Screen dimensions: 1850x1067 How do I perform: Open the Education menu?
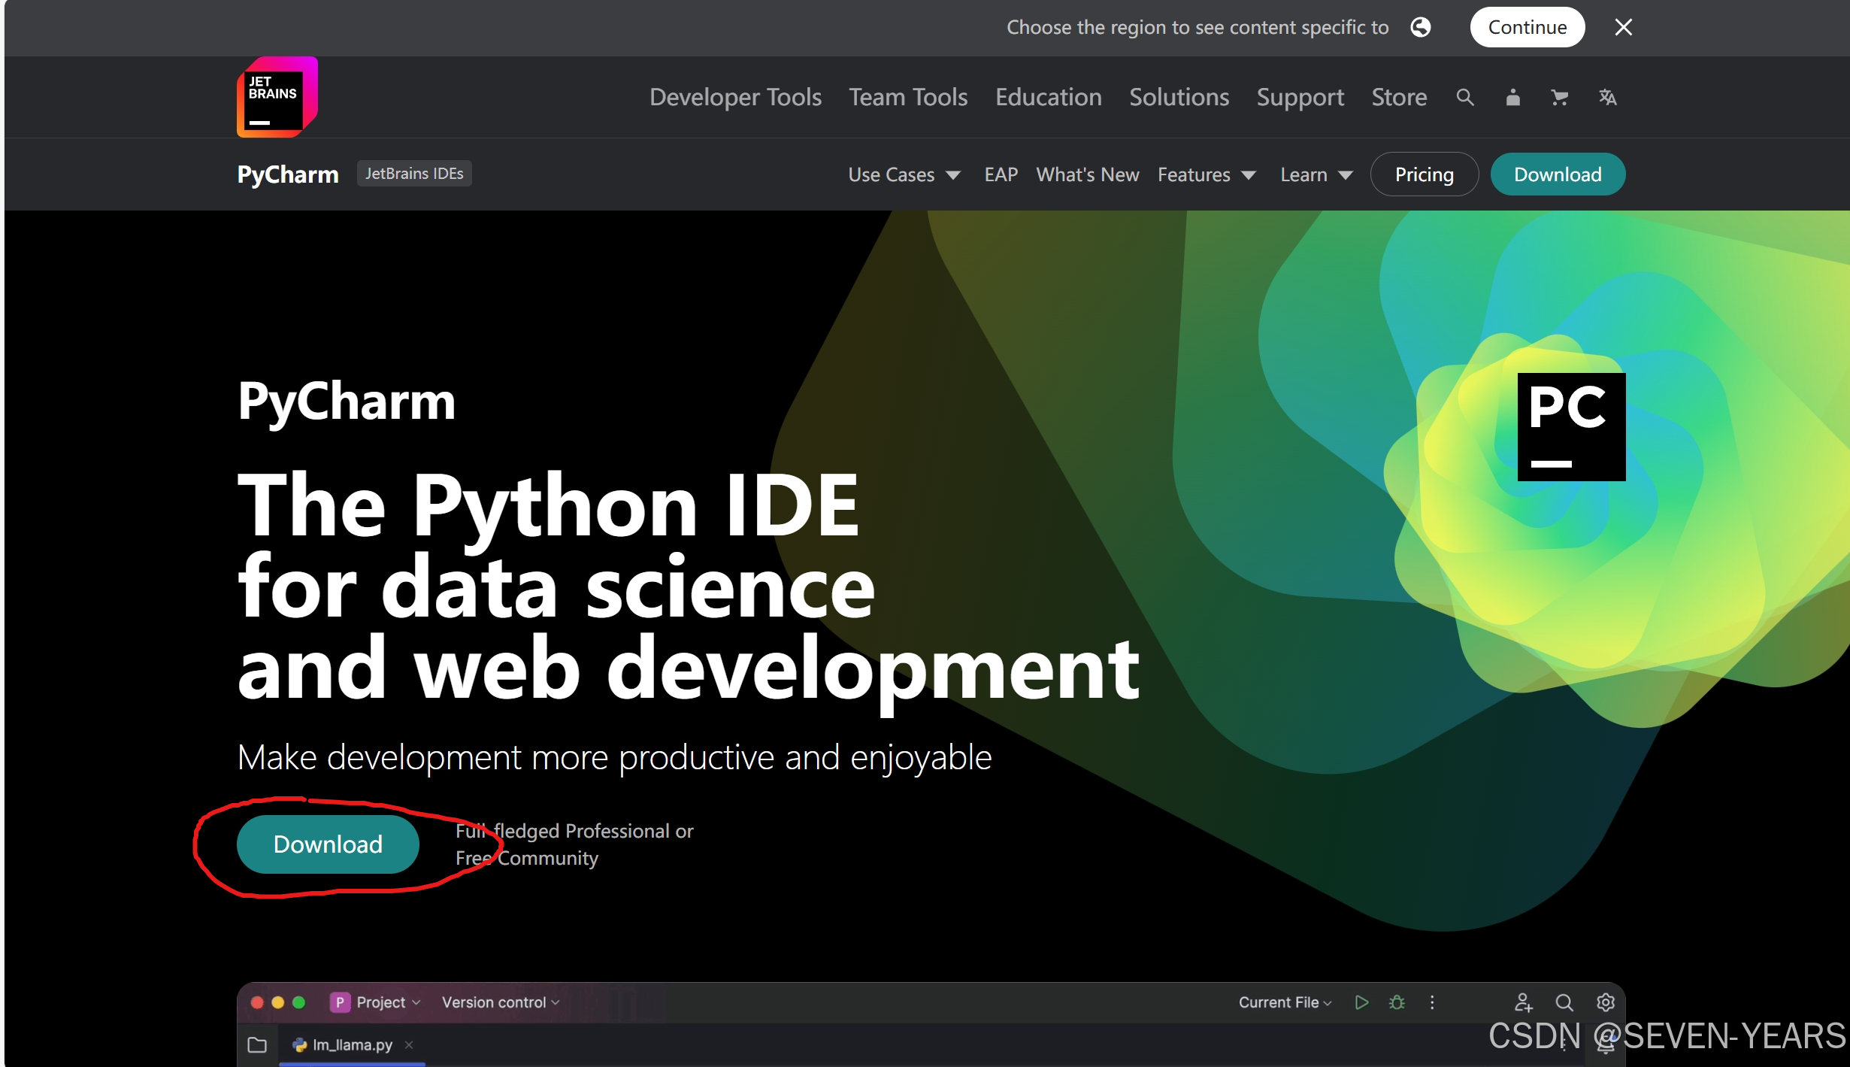1048,97
